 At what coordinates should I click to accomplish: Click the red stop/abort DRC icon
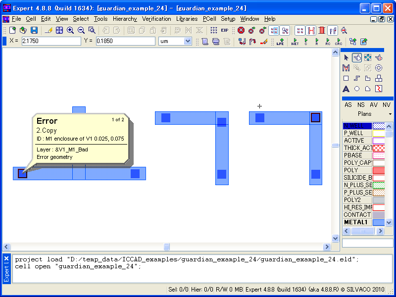[x=241, y=30]
